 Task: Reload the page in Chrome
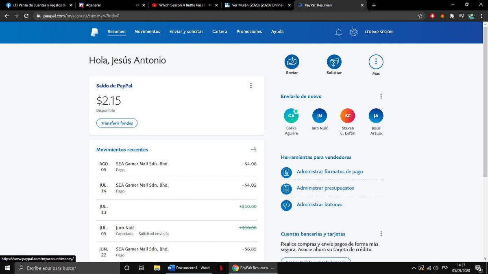(26, 16)
